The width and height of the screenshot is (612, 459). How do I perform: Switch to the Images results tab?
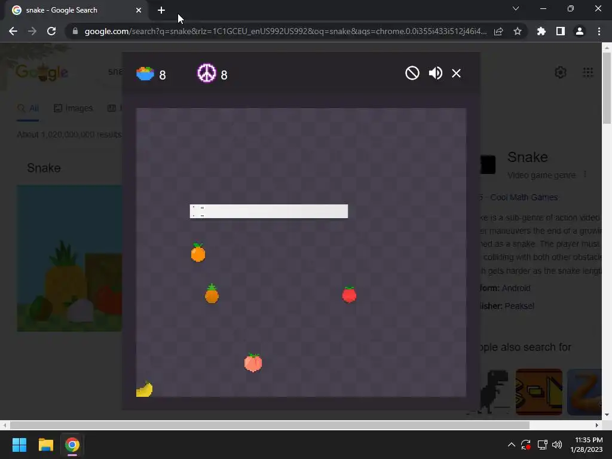(74, 108)
